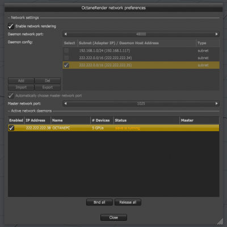Click the Export config button
The image size is (227, 227).
pos(48,87)
